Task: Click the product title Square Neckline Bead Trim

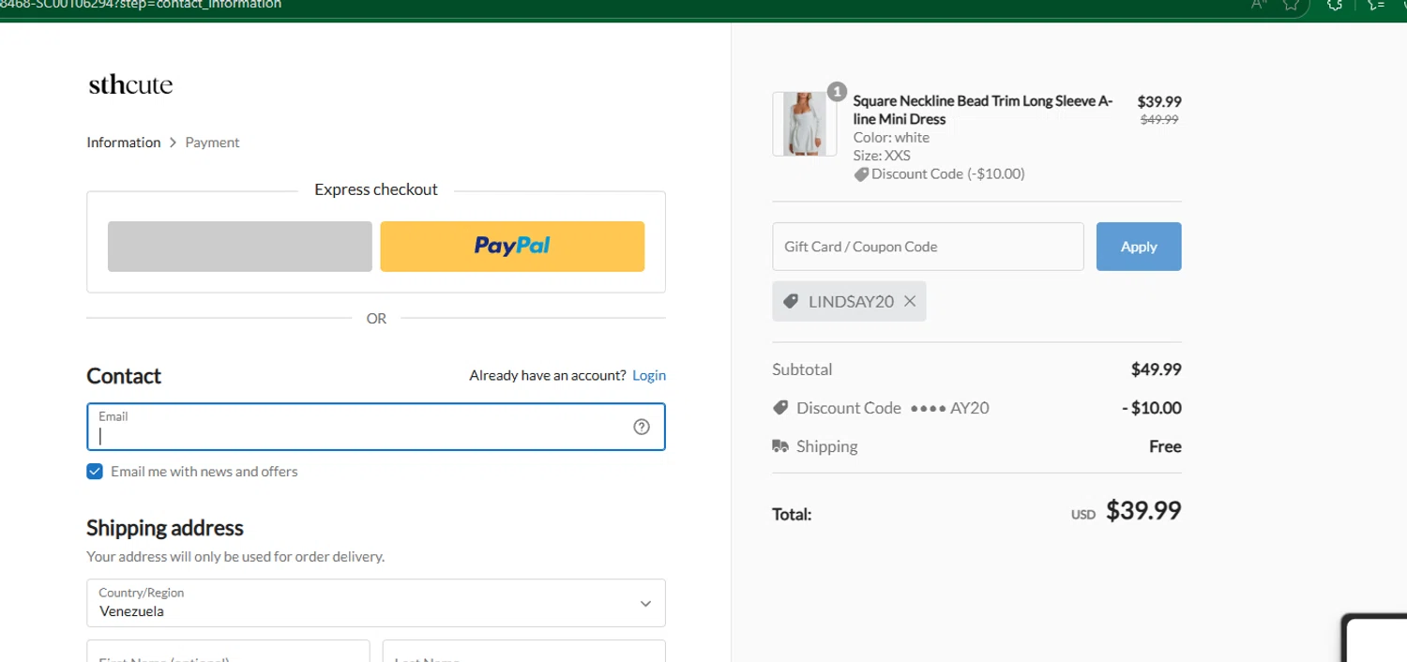Action: click(982, 110)
